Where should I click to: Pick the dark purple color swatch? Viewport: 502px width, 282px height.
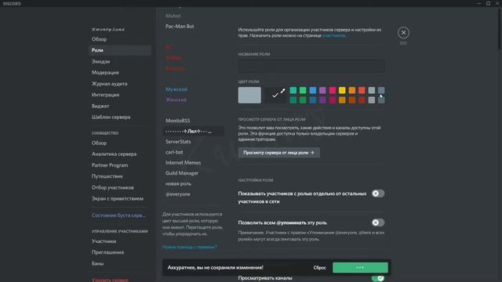pyautogui.click(x=322, y=100)
